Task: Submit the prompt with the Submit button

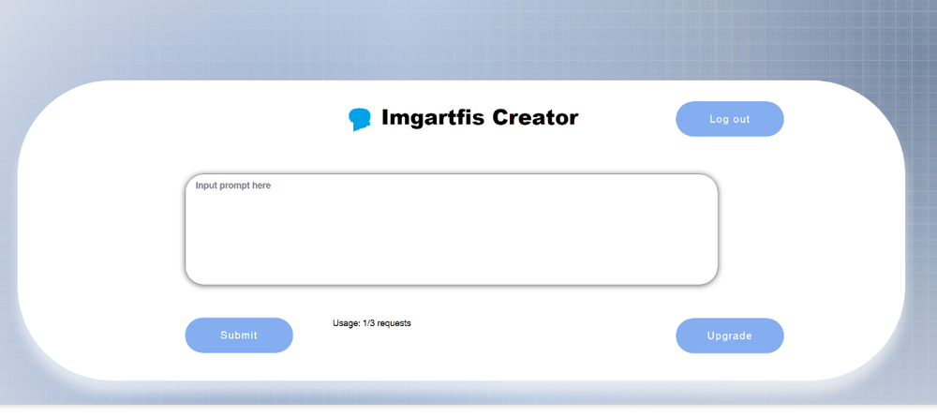Action: (239, 335)
